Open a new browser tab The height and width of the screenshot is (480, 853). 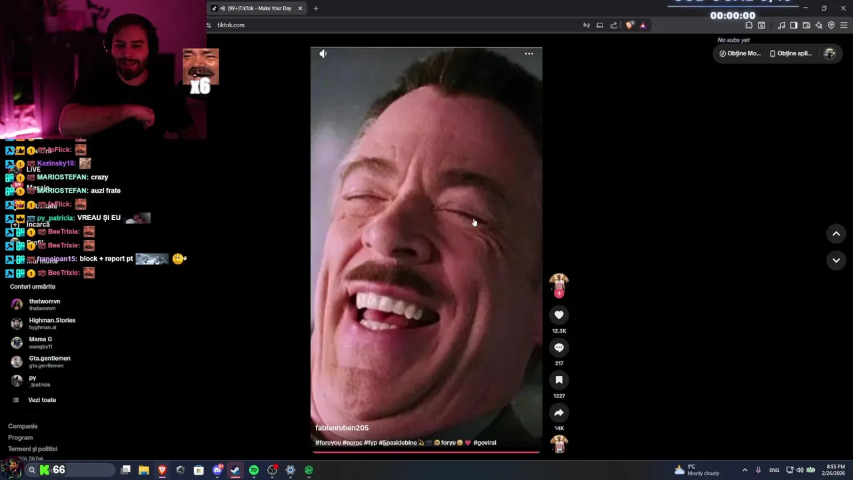(x=316, y=9)
